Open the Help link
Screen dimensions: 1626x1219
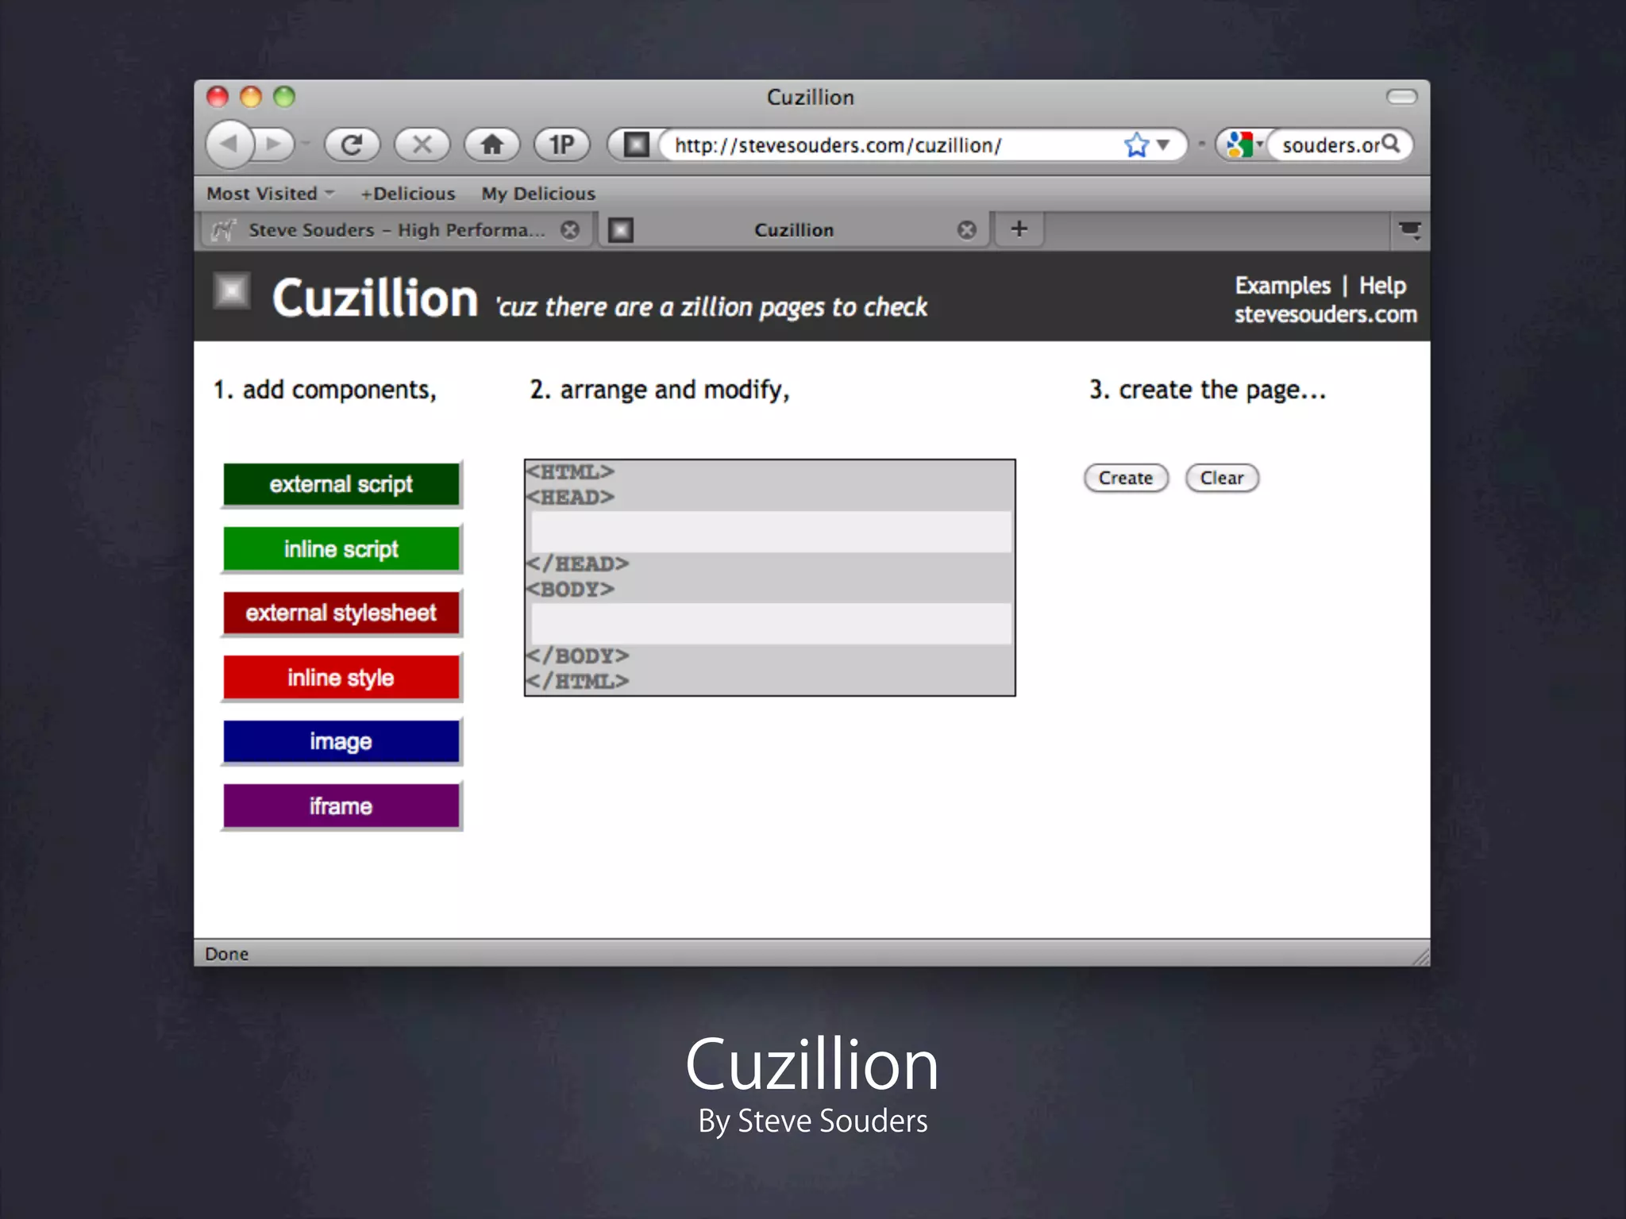coord(1382,286)
